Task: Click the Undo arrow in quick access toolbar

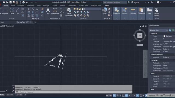Action: pos(27,2)
